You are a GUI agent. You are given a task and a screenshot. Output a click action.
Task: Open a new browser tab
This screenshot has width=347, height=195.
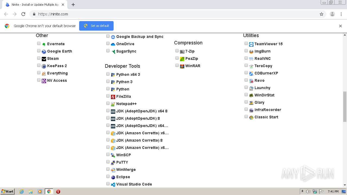click(x=73, y=5)
